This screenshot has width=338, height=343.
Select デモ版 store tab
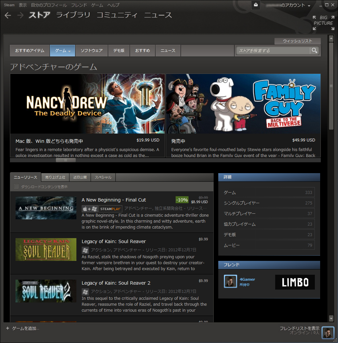tap(119, 50)
